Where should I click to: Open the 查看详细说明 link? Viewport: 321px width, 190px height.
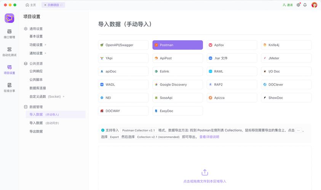click(x=209, y=137)
